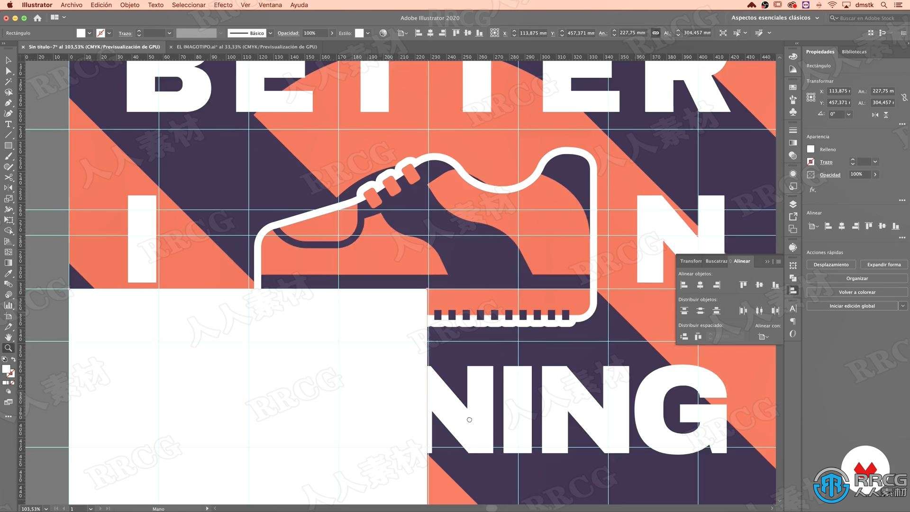Select the Rectangle tool in toolbar
This screenshot has height=512, width=910.
point(8,146)
